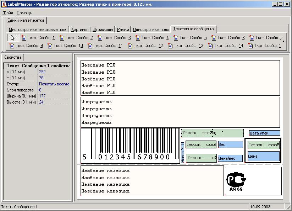Open the Помощь menu
This screenshot has width=292, height=211.
coord(24,13)
